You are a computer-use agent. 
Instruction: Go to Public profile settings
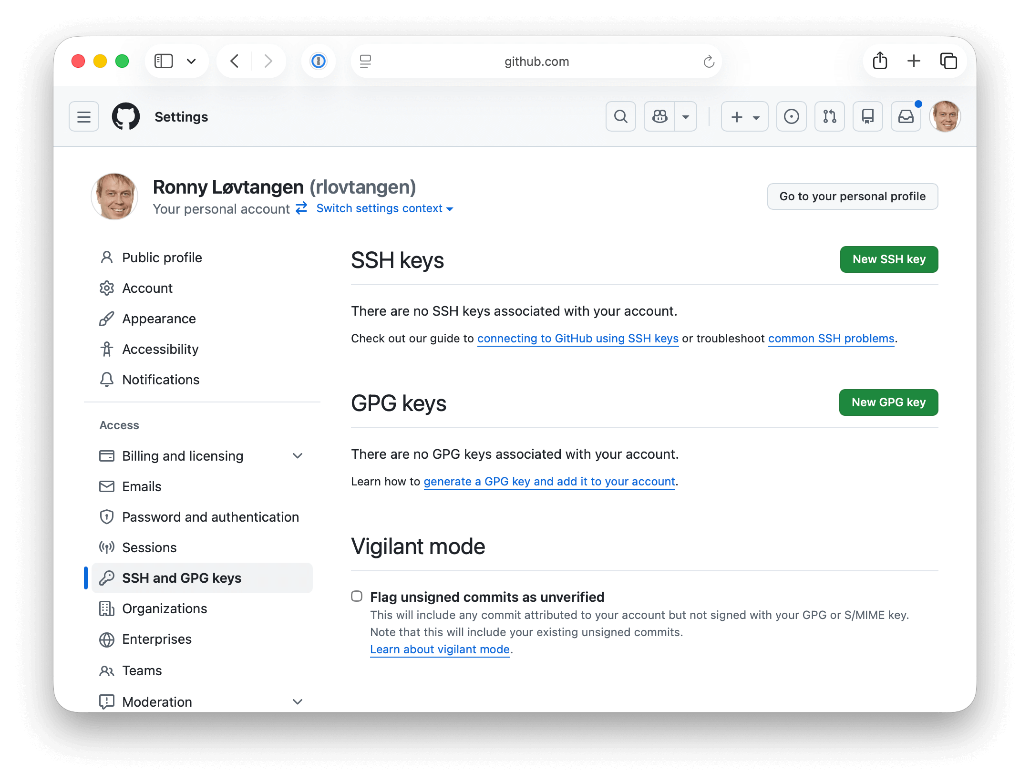click(162, 258)
